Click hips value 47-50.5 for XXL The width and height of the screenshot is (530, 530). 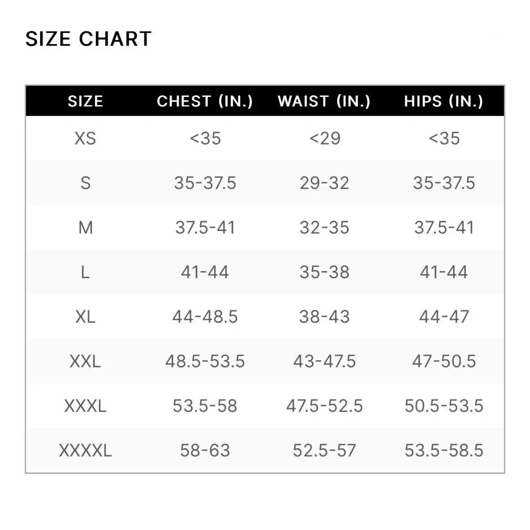tap(444, 361)
